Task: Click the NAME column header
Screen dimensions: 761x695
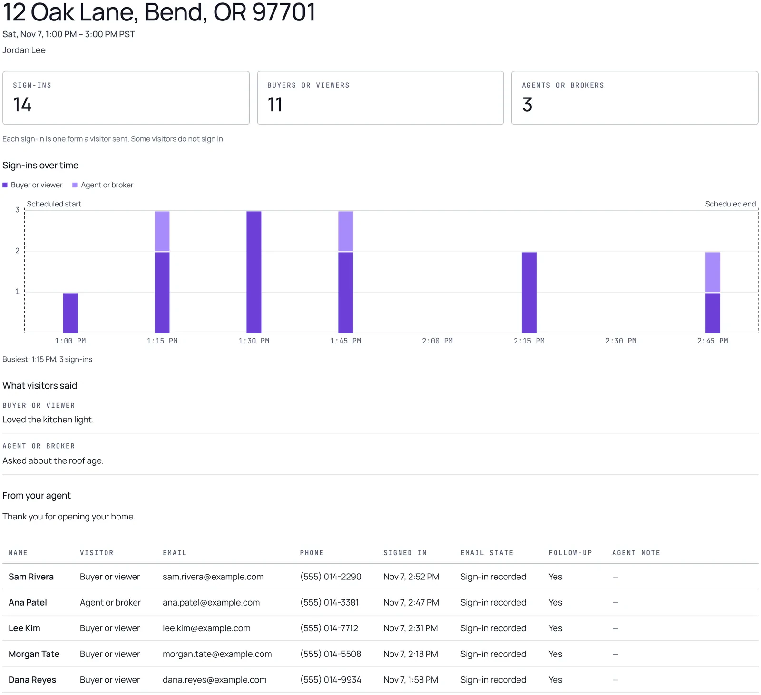Action: pos(18,553)
